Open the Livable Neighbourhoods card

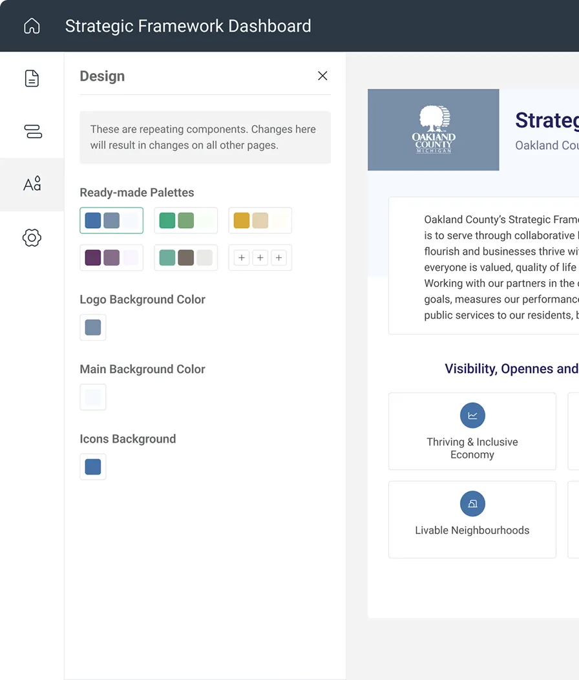point(472,520)
